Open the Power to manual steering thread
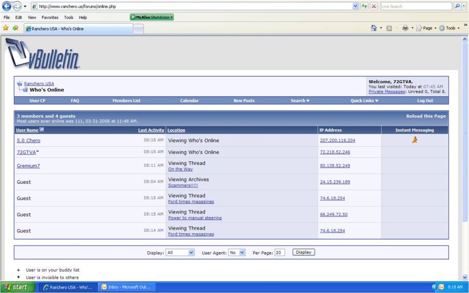This screenshot has height=293, width=469. coord(195,218)
